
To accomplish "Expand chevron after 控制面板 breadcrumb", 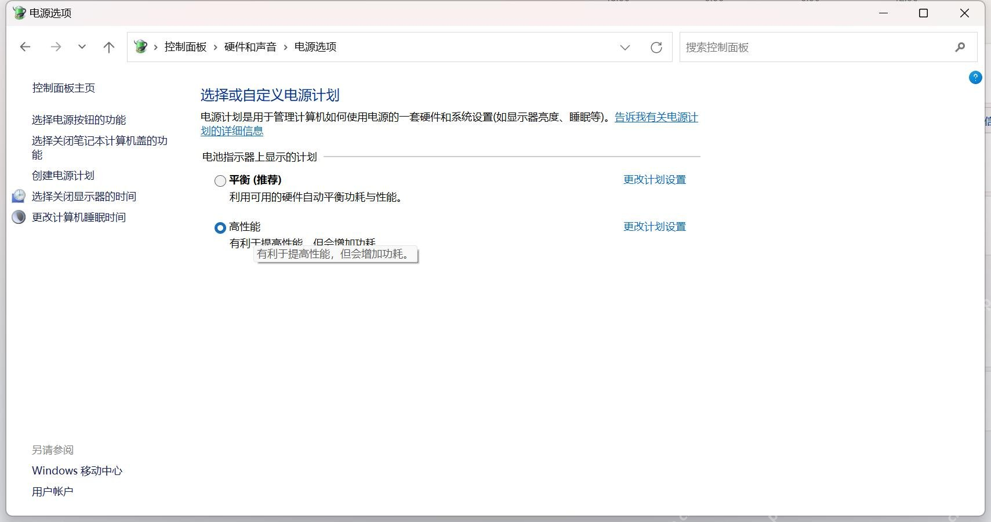I will tap(216, 48).
